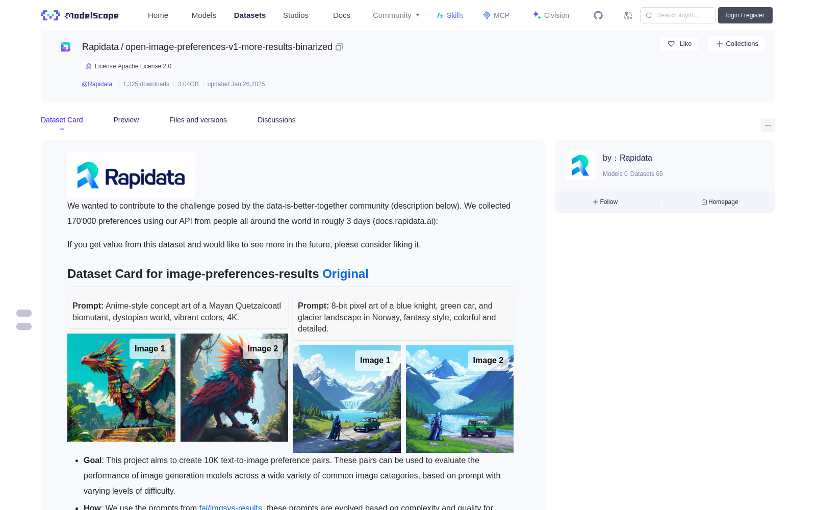Click the 'by：Rapidata' author name
This screenshot has width=816, height=510.
tap(627, 158)
